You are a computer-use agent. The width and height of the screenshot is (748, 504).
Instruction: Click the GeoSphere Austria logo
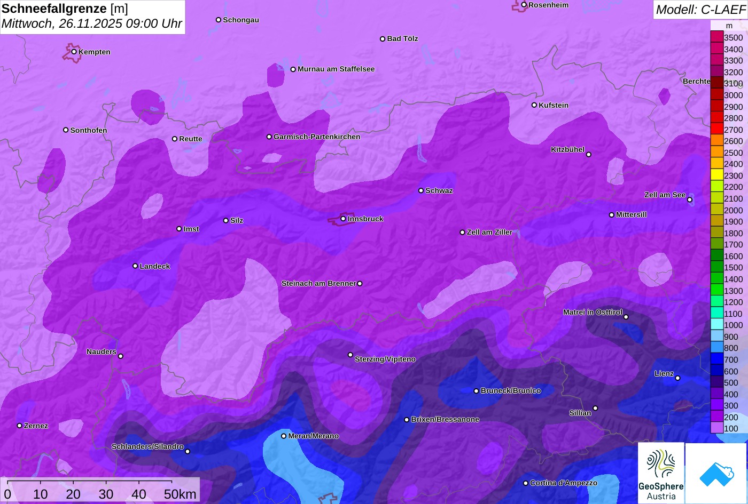[x=661, y=473]
